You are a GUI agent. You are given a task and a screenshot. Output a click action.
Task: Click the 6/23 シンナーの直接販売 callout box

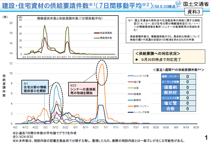tap(83, 89)
